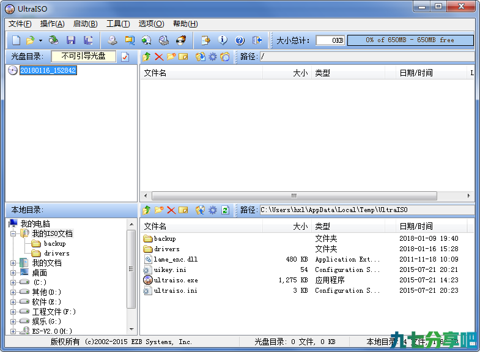Click the gear icon in the local toolbar
This screenshot has width=480, height=352.
click(212, 210)
